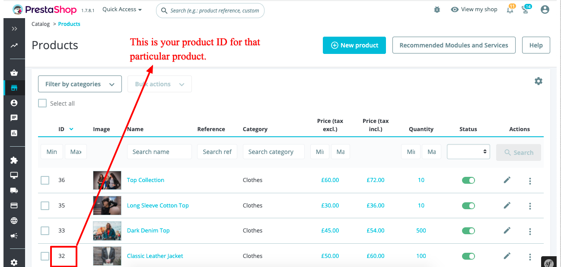Open the Classic Leather Jacket product link
The width and height of the screenshot is (561, 267).
tap(155, 256)
